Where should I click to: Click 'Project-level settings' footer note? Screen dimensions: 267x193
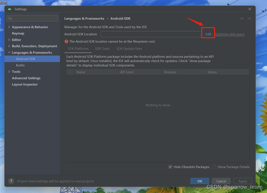click(x=56, y=181)
